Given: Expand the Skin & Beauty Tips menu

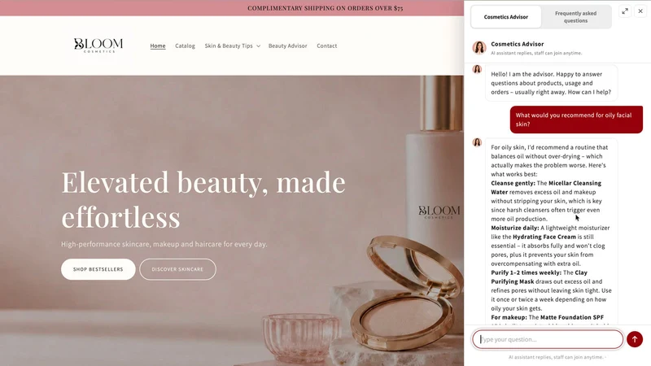Looking at the screenshot, I should [232, 46].
